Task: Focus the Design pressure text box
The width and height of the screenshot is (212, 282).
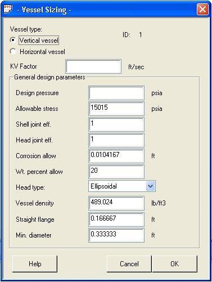Action: (116, 93)
